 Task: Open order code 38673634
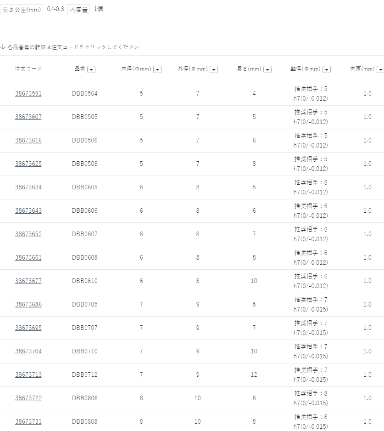[x=28, y=187]
